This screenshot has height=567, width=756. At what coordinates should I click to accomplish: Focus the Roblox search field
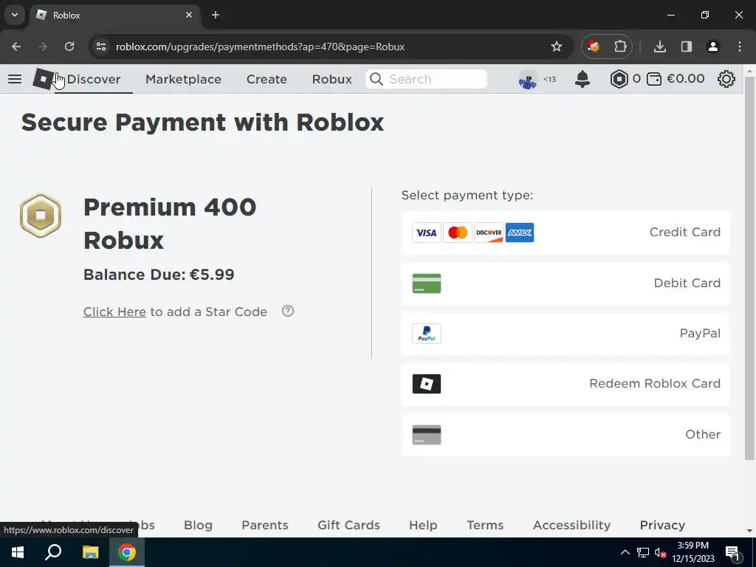pos(426,79)
